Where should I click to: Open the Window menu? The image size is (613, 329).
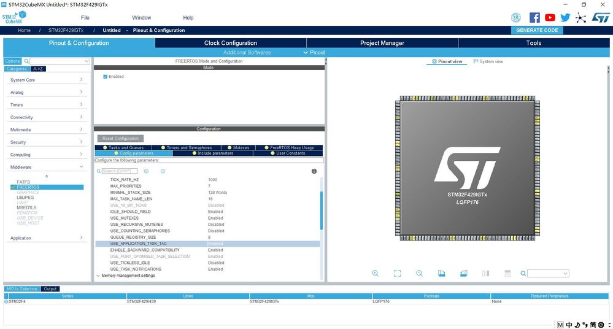[142, 18]
